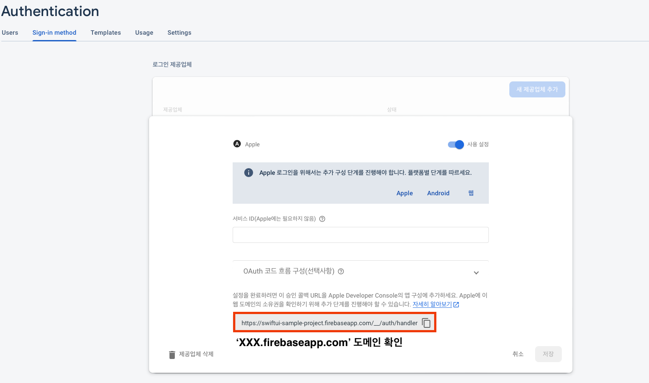Open help icon beside OAuth 코드 흐름 구성

pos(341,271)
